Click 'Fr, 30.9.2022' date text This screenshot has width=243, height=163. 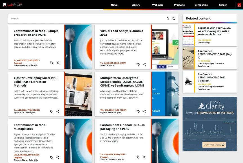pyautogui.click(x=204, y=61)
